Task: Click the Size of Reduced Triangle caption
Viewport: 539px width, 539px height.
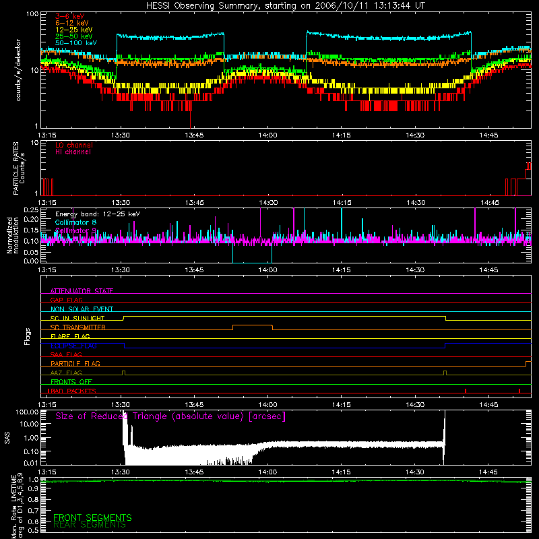Action: point(170,416)
